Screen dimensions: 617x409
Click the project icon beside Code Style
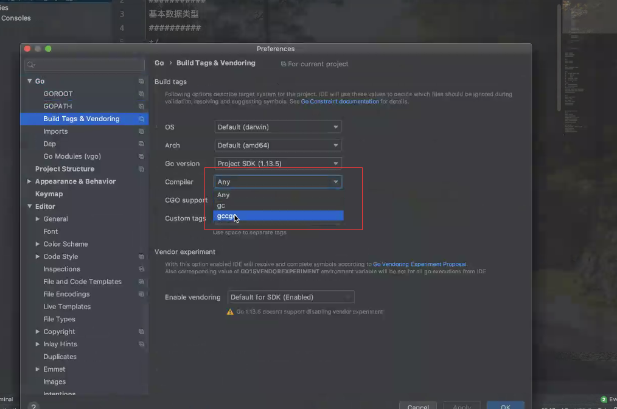(141, 257)
